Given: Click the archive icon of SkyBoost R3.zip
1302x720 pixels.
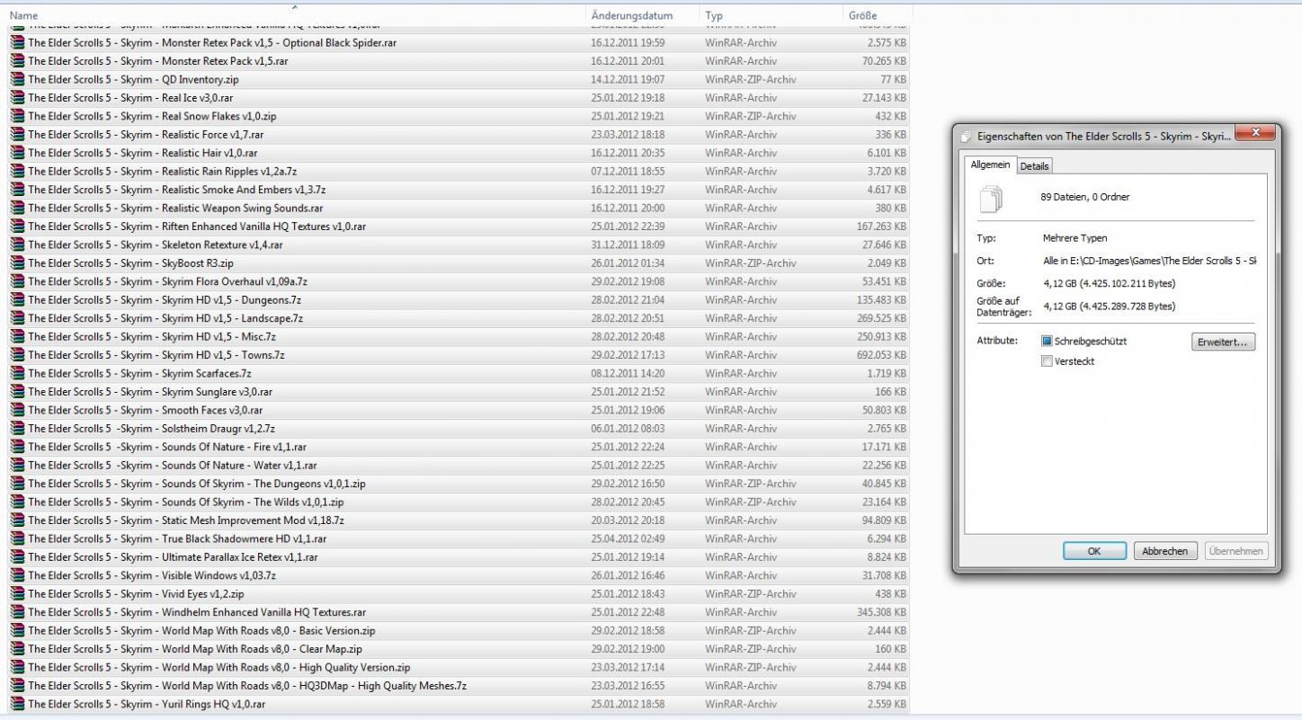Looking at the screenshot, I should click(17, 263).
